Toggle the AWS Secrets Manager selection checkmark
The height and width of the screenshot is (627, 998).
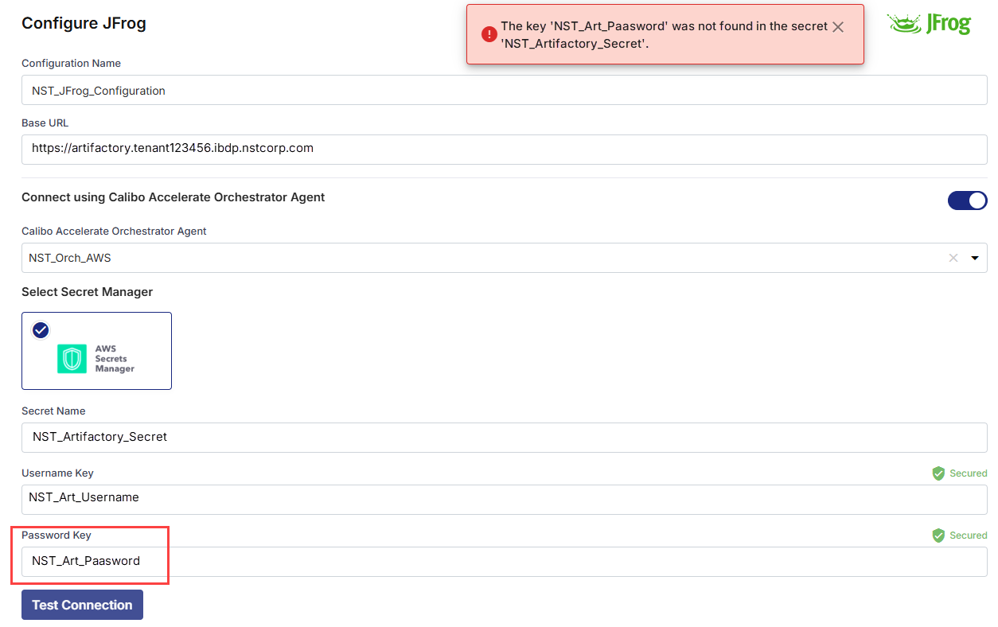(41, 330)
